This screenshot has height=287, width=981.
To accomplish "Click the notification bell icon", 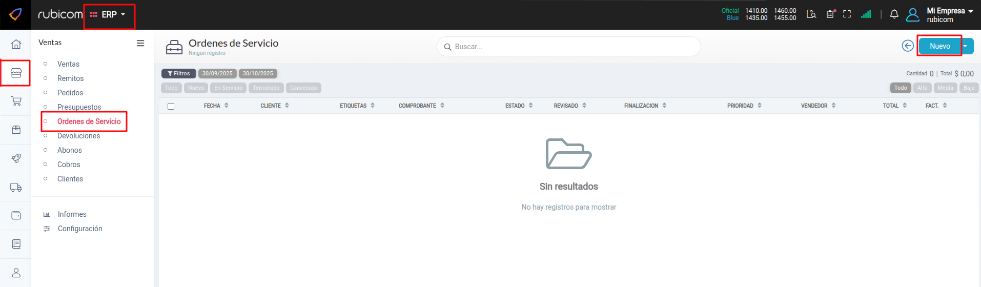I will point(894,14).
